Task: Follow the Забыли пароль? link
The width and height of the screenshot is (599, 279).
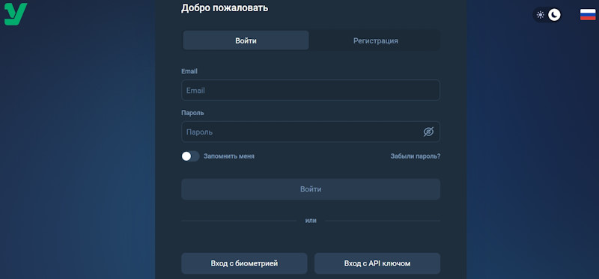Action: (416, 156)
